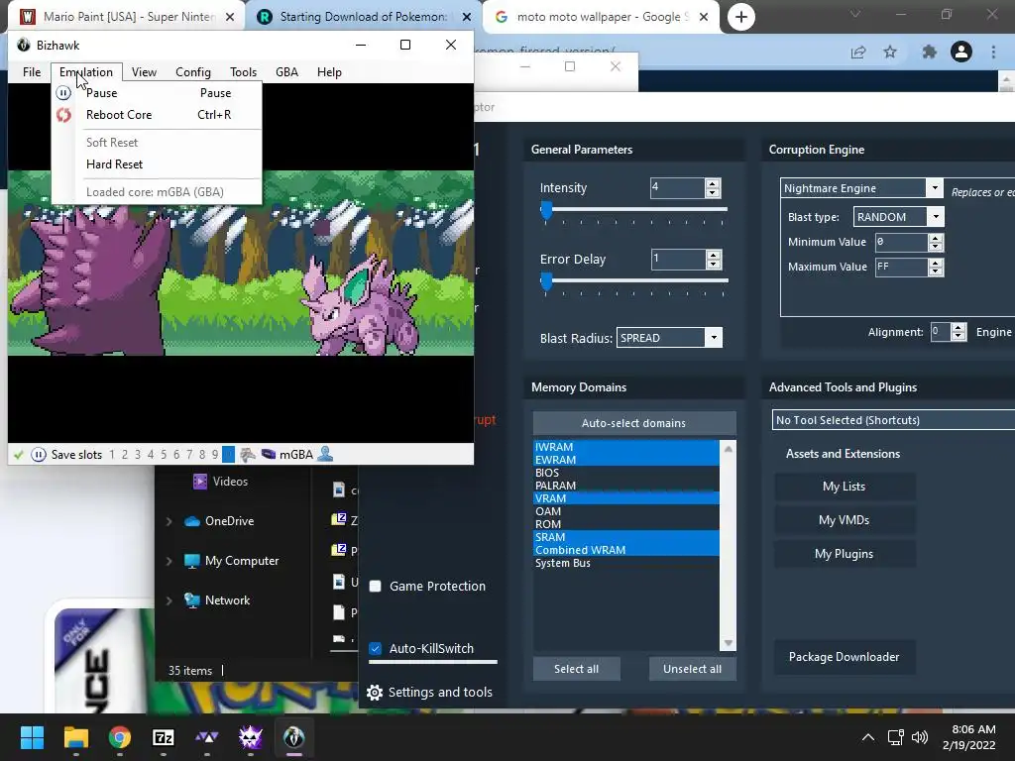Viewport: 1015px width, 761px height.
Task: Open the View menu in Bizhawk
Action: 144,71
